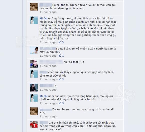The width and height of the screenshot is (145, 132).
Task: Click blurred name before 'sợ quá vậy'
Action: click(48, 48)
